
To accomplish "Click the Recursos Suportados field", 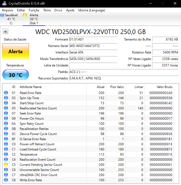I will point(124,78).
